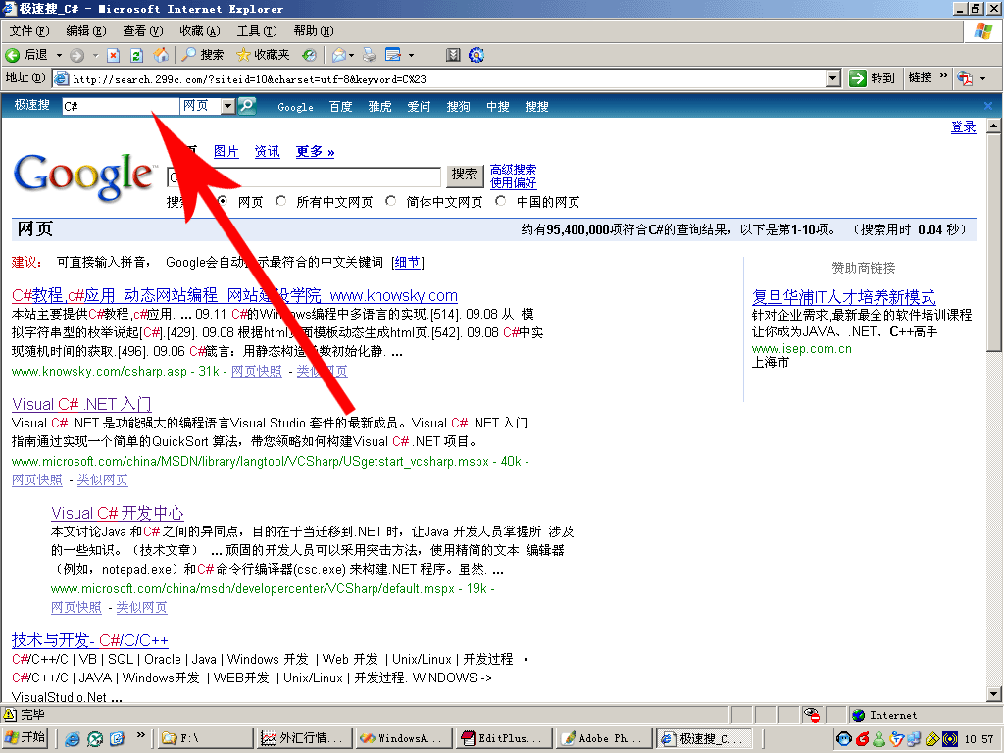Switch to the 搜搜 engine tab
1004x753 pixels.
point(536,106)
